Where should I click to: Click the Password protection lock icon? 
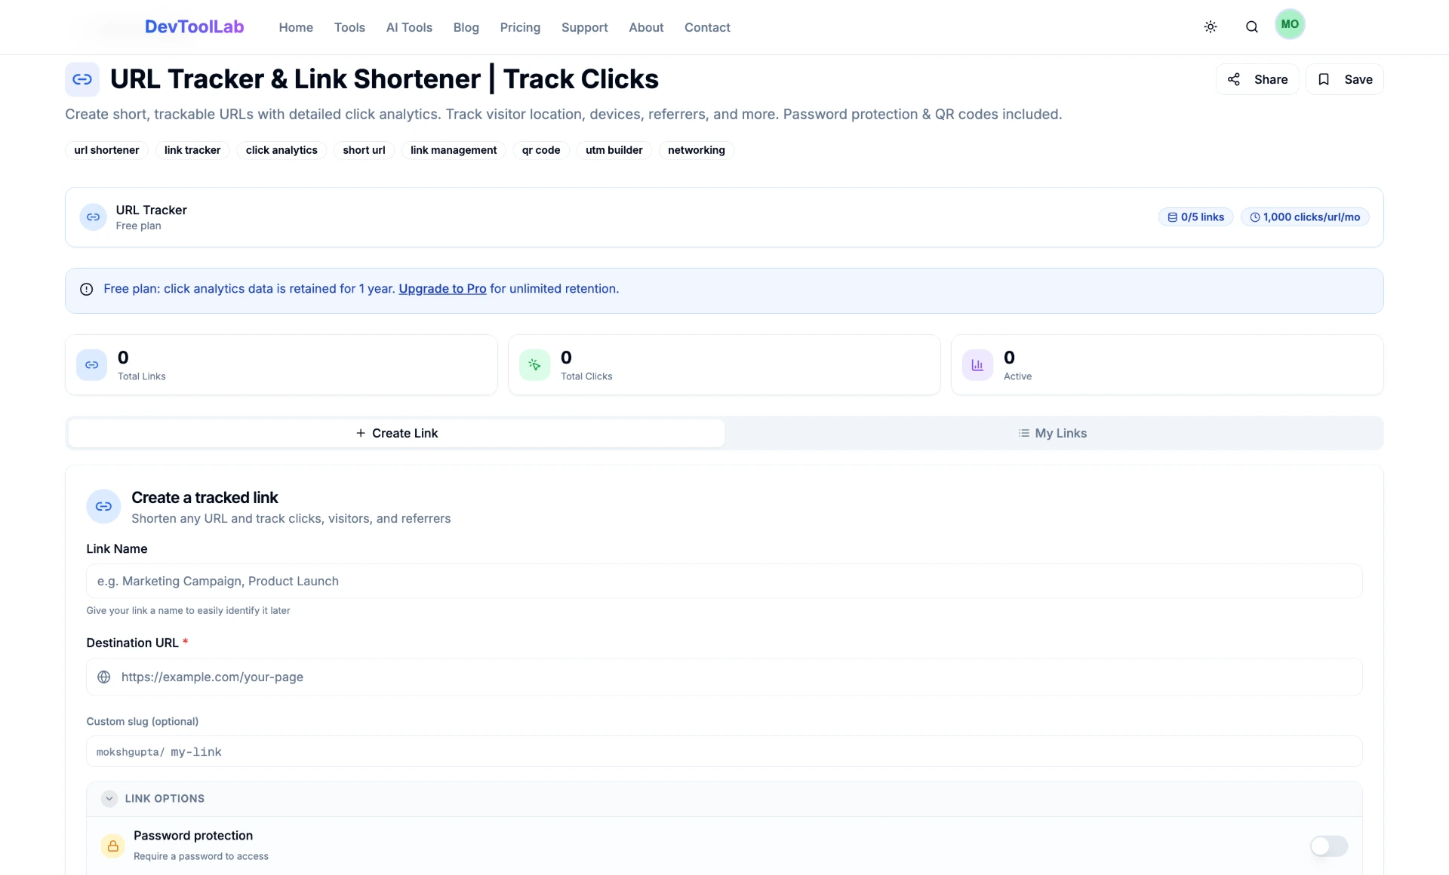click(x=112, y=846)
